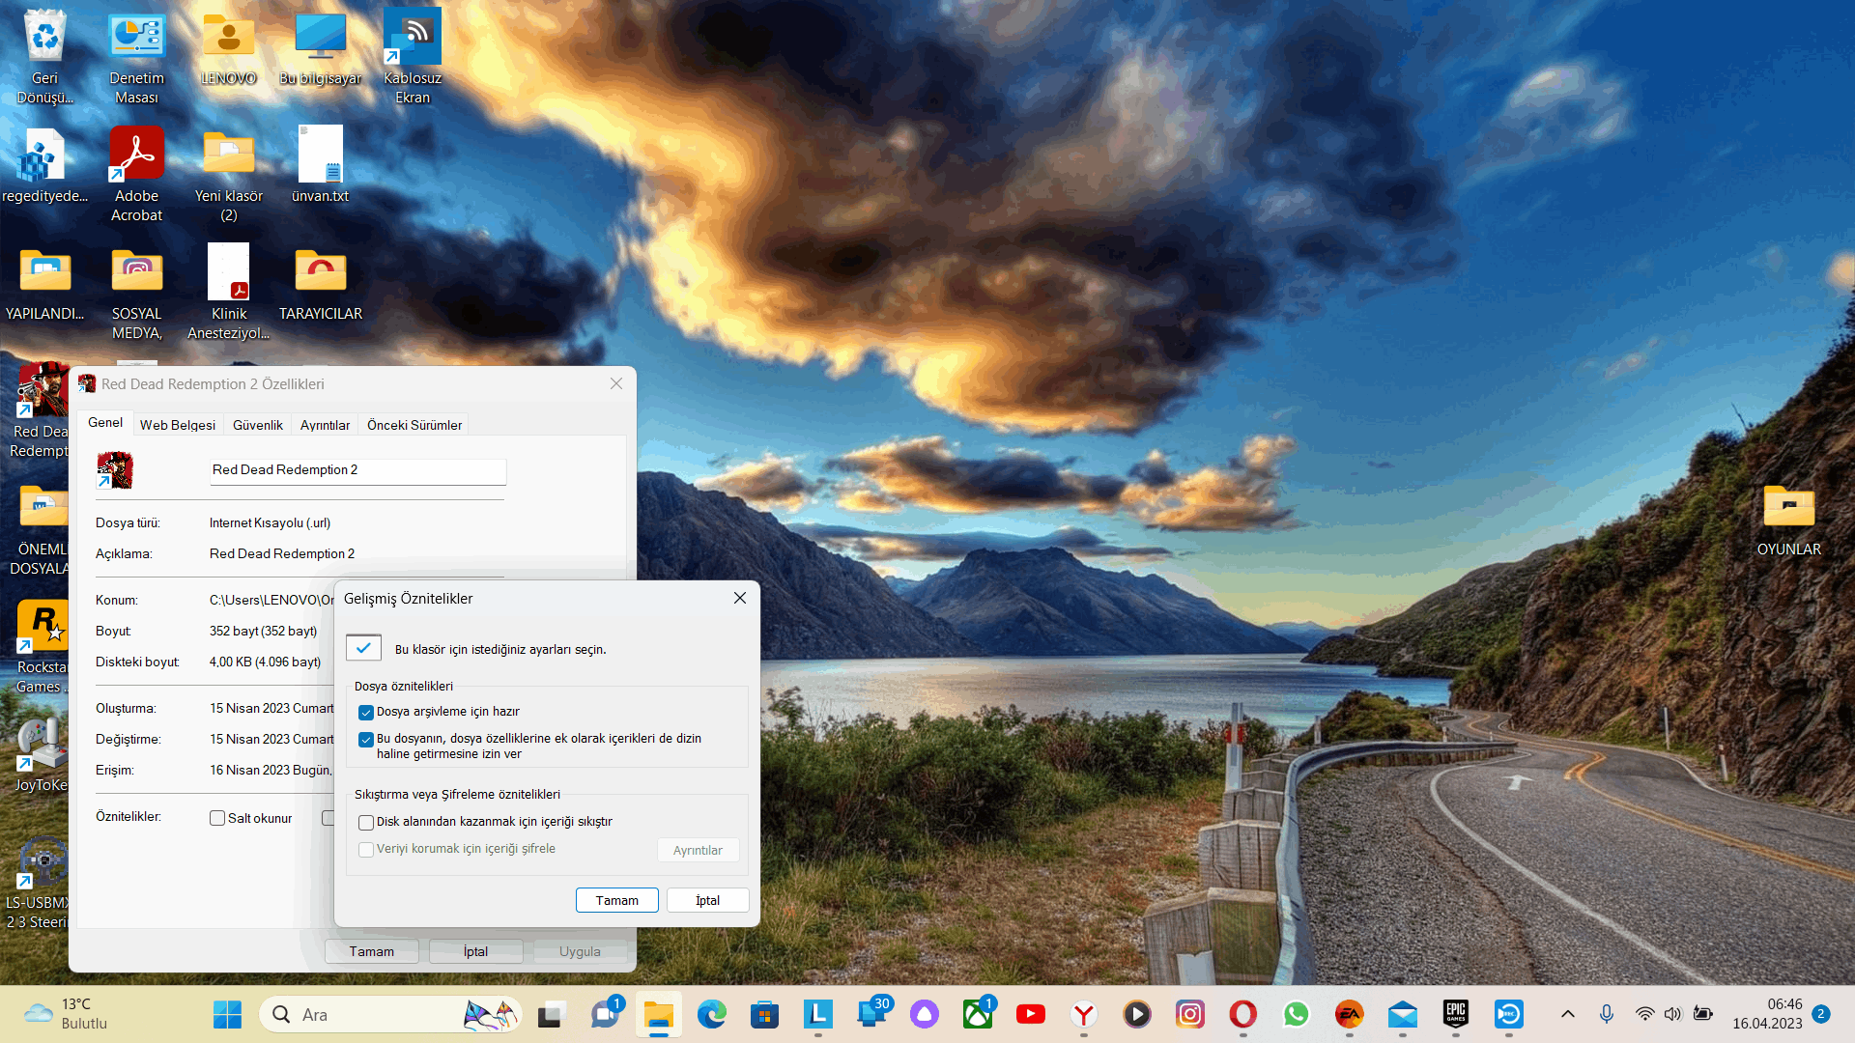Open Kablosuz Ekran shortcut
The height and width of the screenshot is (1043, 1855).
click(x=413, y=57)
